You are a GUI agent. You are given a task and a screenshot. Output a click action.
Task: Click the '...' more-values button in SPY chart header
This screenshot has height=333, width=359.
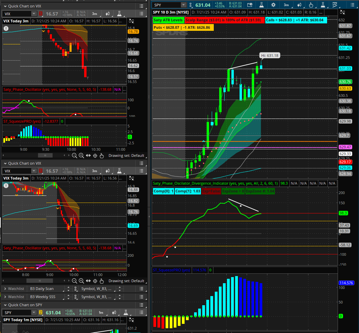(321, 12)
